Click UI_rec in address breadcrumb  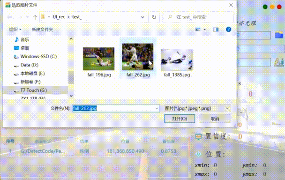click(x=59, y=17)
